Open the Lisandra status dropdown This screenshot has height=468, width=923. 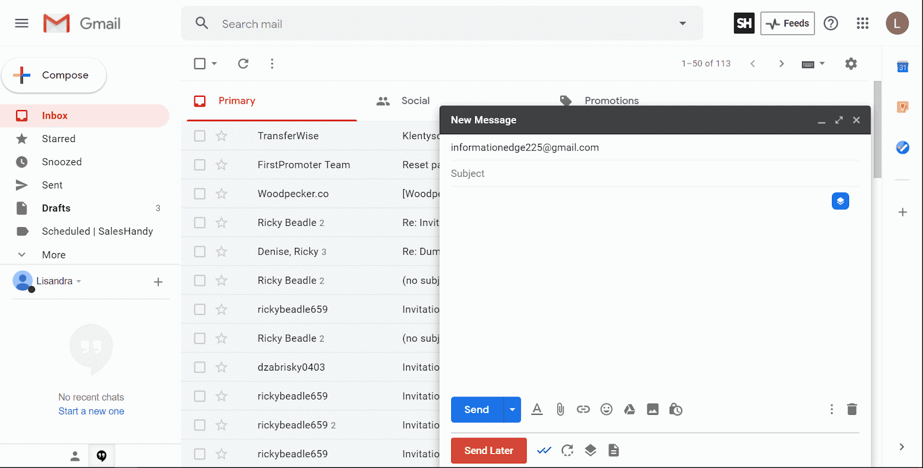[78, 281]
